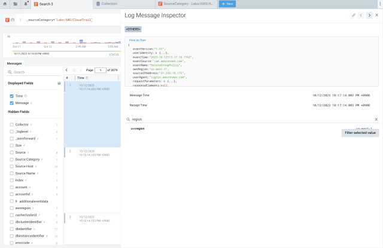The height and width of the screenshot is (248, 383).
Task: Click the log search mode icon
Action: (x=7, y=20)
